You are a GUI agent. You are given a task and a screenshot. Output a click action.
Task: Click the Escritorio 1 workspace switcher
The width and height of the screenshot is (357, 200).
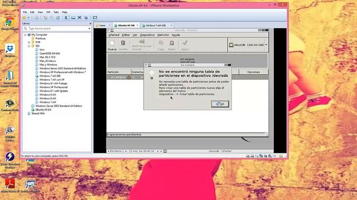click(117, 151)
